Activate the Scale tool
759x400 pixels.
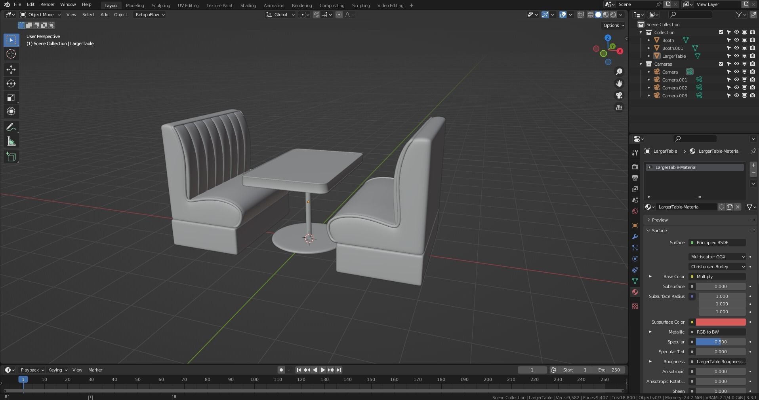pyautogui.click(x=11, y=97)
